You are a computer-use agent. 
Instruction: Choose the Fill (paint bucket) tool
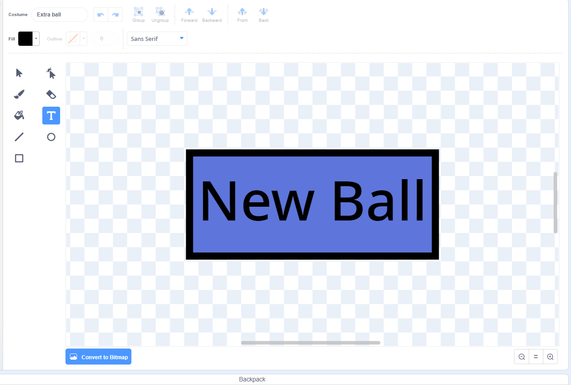(x=19, y=115)
